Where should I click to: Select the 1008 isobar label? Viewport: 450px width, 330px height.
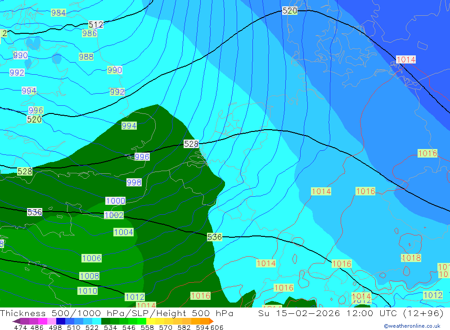point(90,276)
